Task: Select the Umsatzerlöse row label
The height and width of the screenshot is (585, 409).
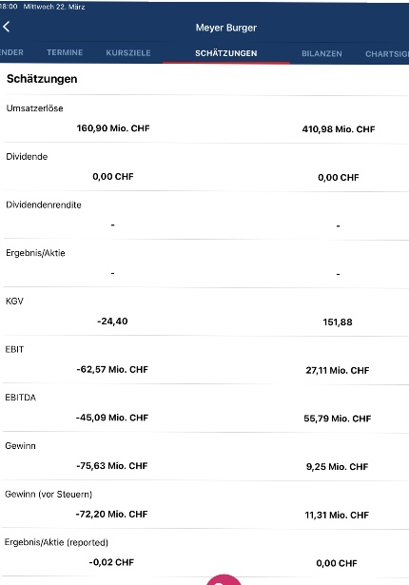Action: click(34, 108)
